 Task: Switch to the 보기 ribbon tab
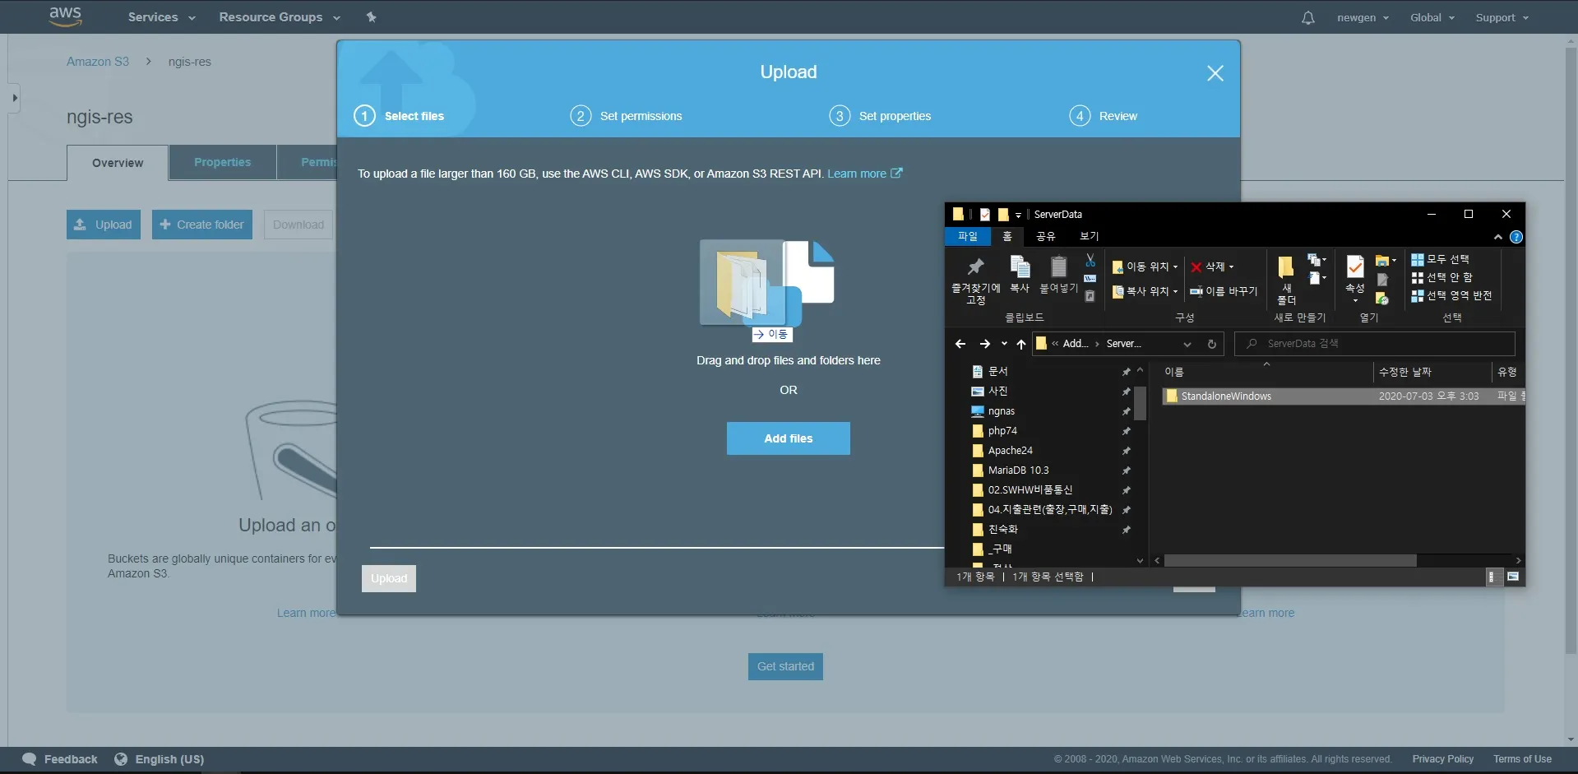1087,236
